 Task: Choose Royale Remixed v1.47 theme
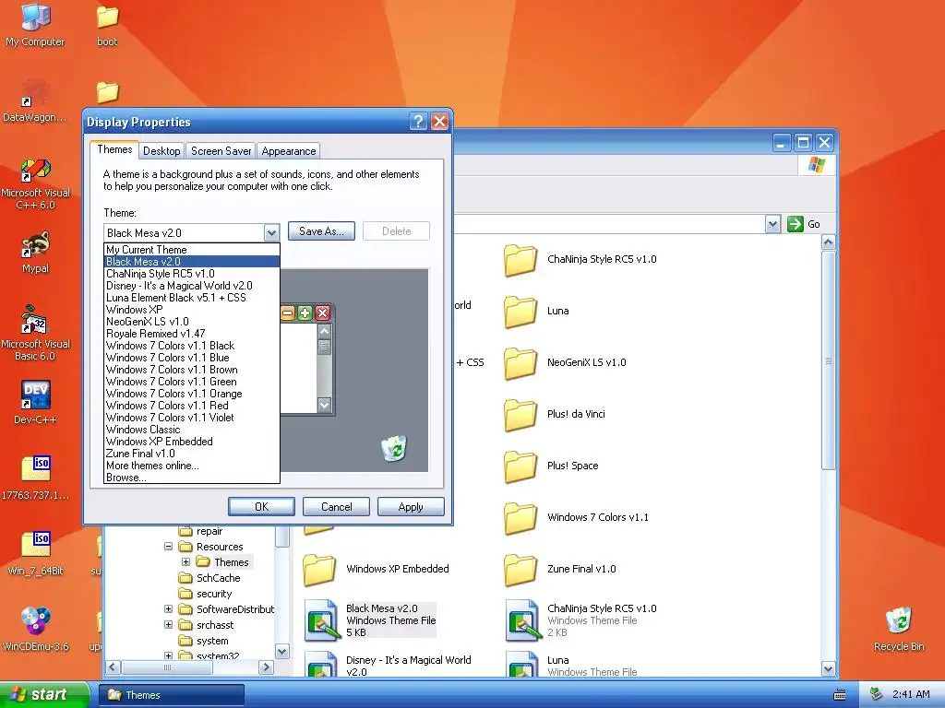click(192, 334)
